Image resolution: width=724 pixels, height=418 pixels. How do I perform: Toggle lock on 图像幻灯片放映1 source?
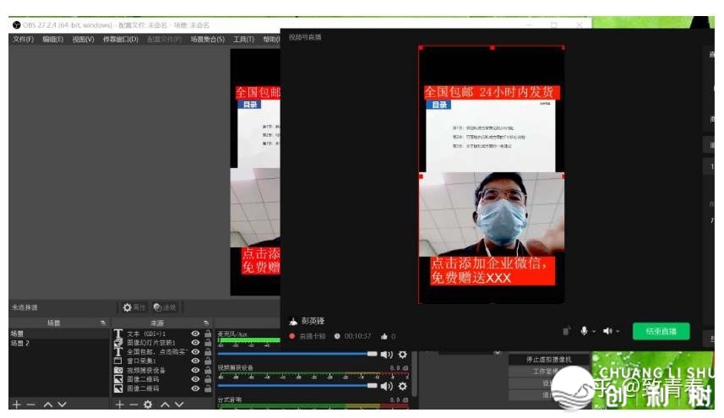(x=208, y=343)
